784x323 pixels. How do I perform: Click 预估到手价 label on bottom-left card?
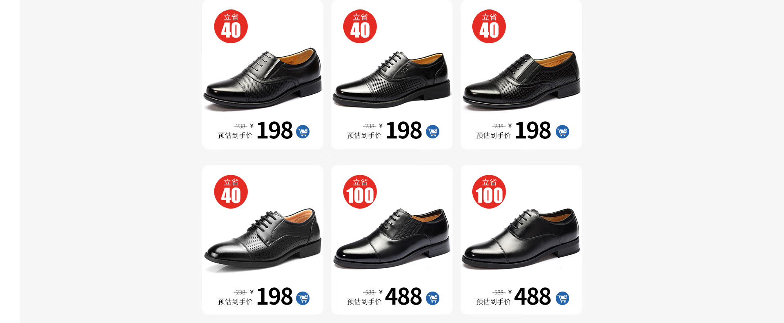click(x=235, y=302)
